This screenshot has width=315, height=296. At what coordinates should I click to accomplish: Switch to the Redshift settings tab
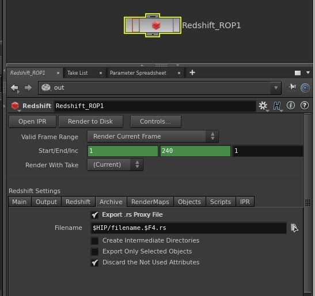78,202
